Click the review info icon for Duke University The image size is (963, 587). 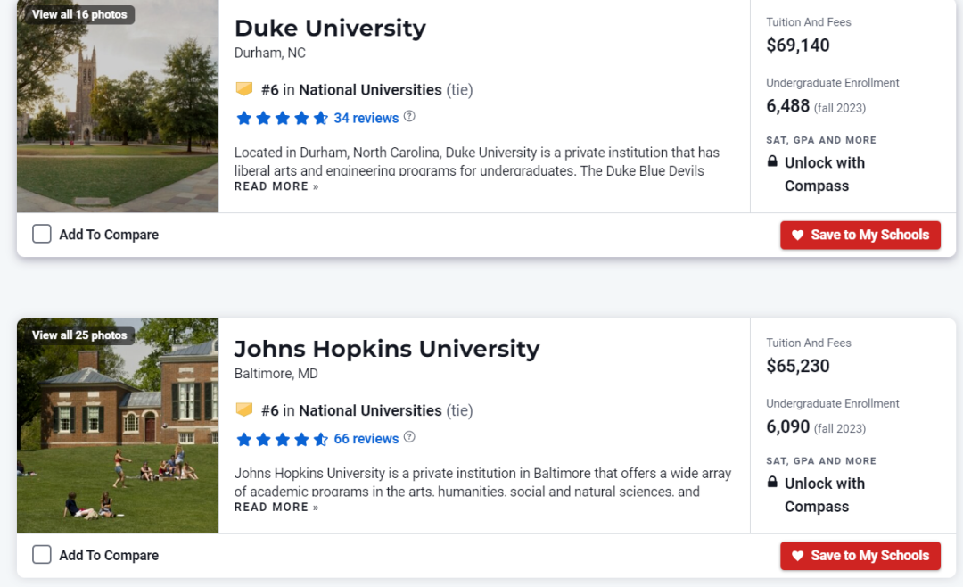(409, 116)
